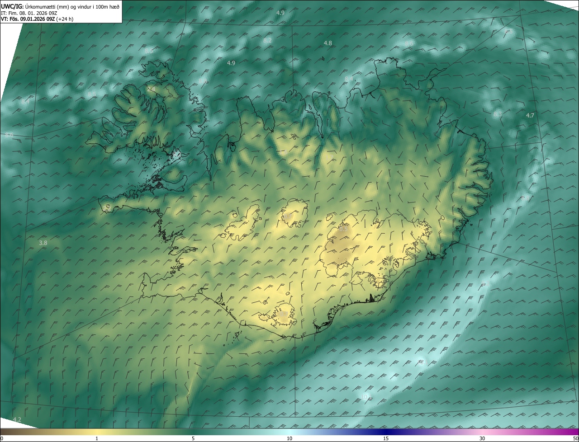Click the '8.3' label next to 4.7
Viewport: 579px width, 442px height.
498,114
